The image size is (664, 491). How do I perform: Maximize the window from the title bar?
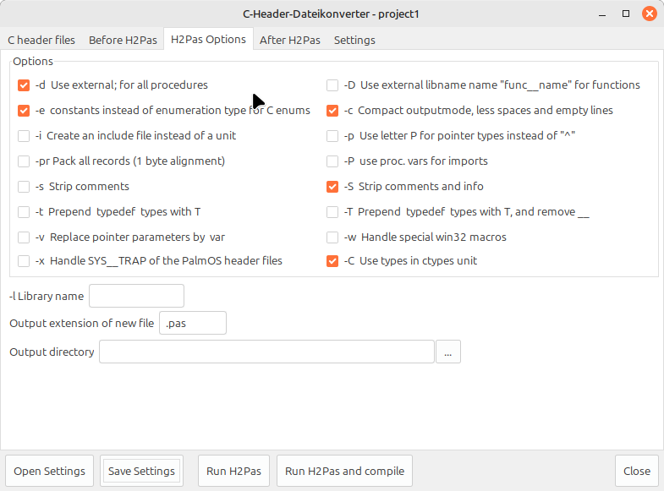[626, 14]
